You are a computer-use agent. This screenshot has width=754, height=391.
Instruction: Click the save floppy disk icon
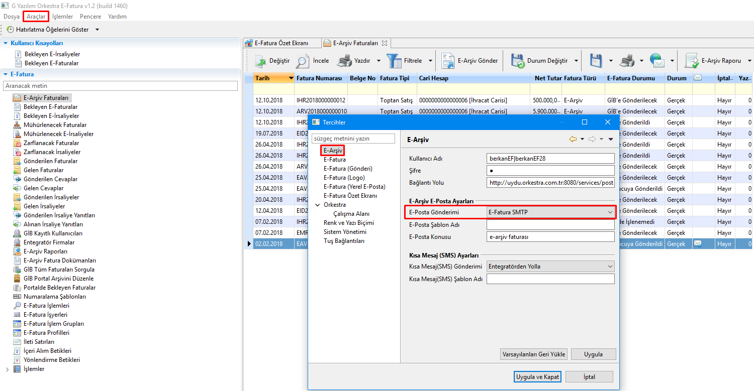[596, 61]
